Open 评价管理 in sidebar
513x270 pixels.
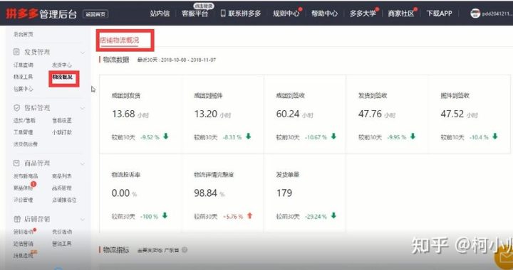[x=24, y=200]
